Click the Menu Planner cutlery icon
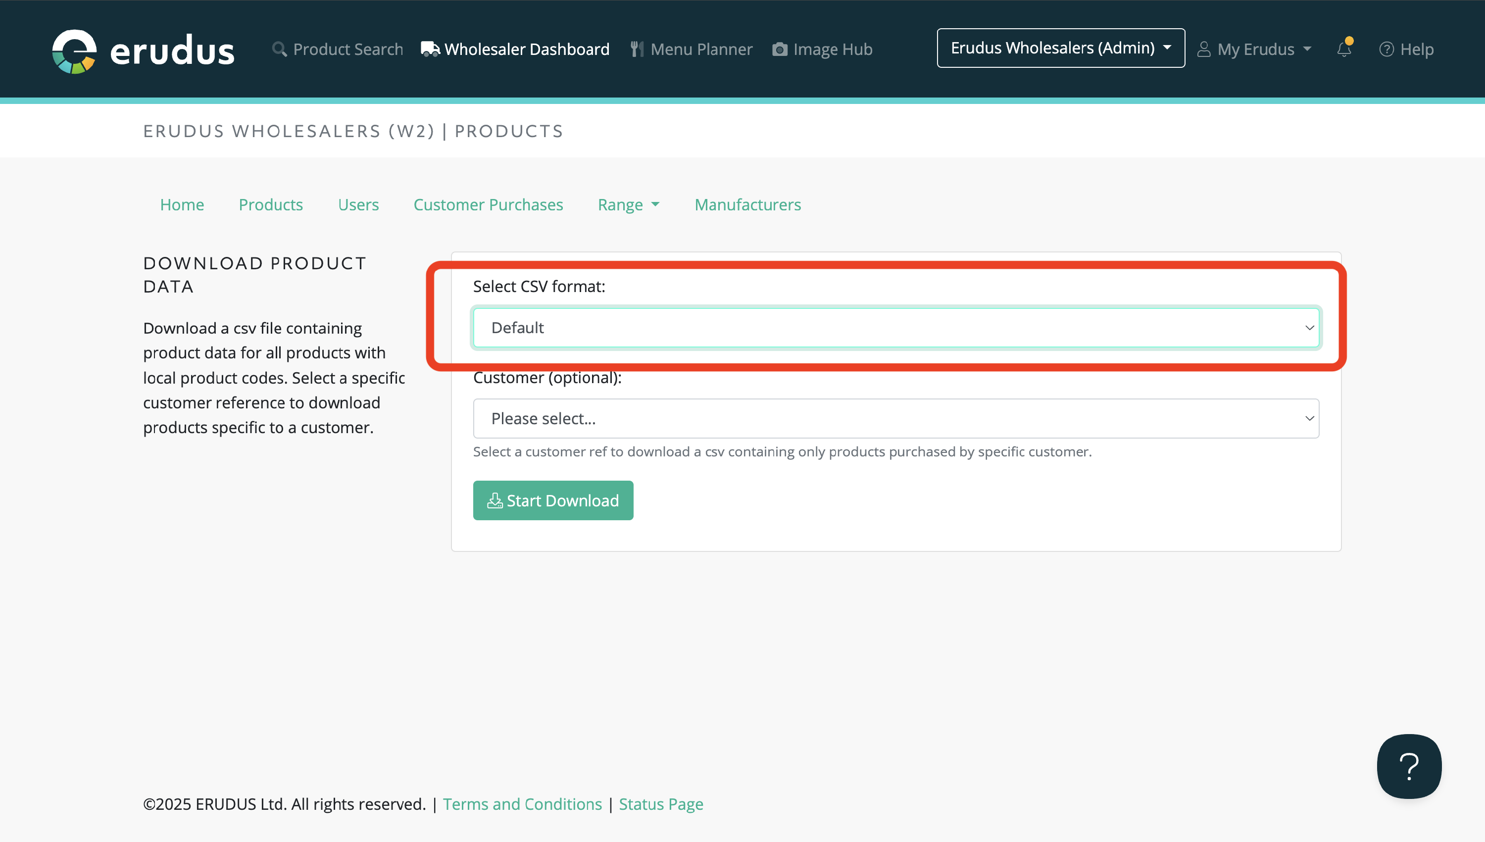Image resolution: width=1485 pixels, height=842 pixels. pyautogui.click(x=637, y=49)
